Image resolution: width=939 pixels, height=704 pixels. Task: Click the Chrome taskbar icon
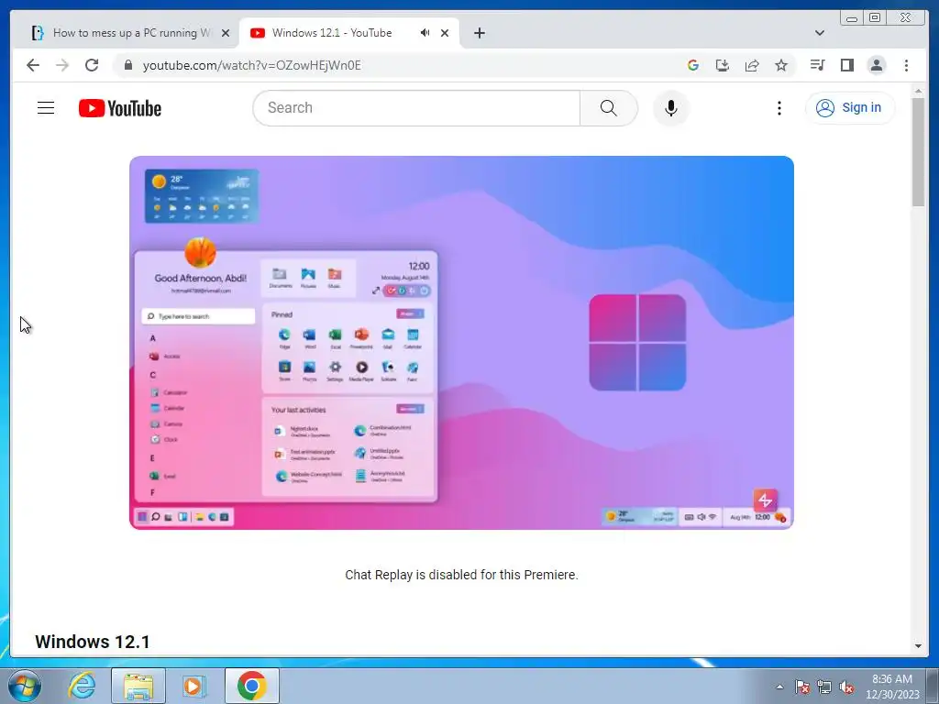[x=251, y=686]
